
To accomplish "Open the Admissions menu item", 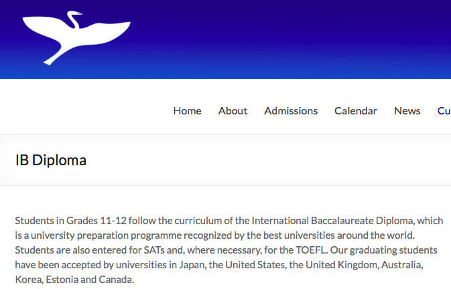I will pyautogui.click(x=291, y=111).
